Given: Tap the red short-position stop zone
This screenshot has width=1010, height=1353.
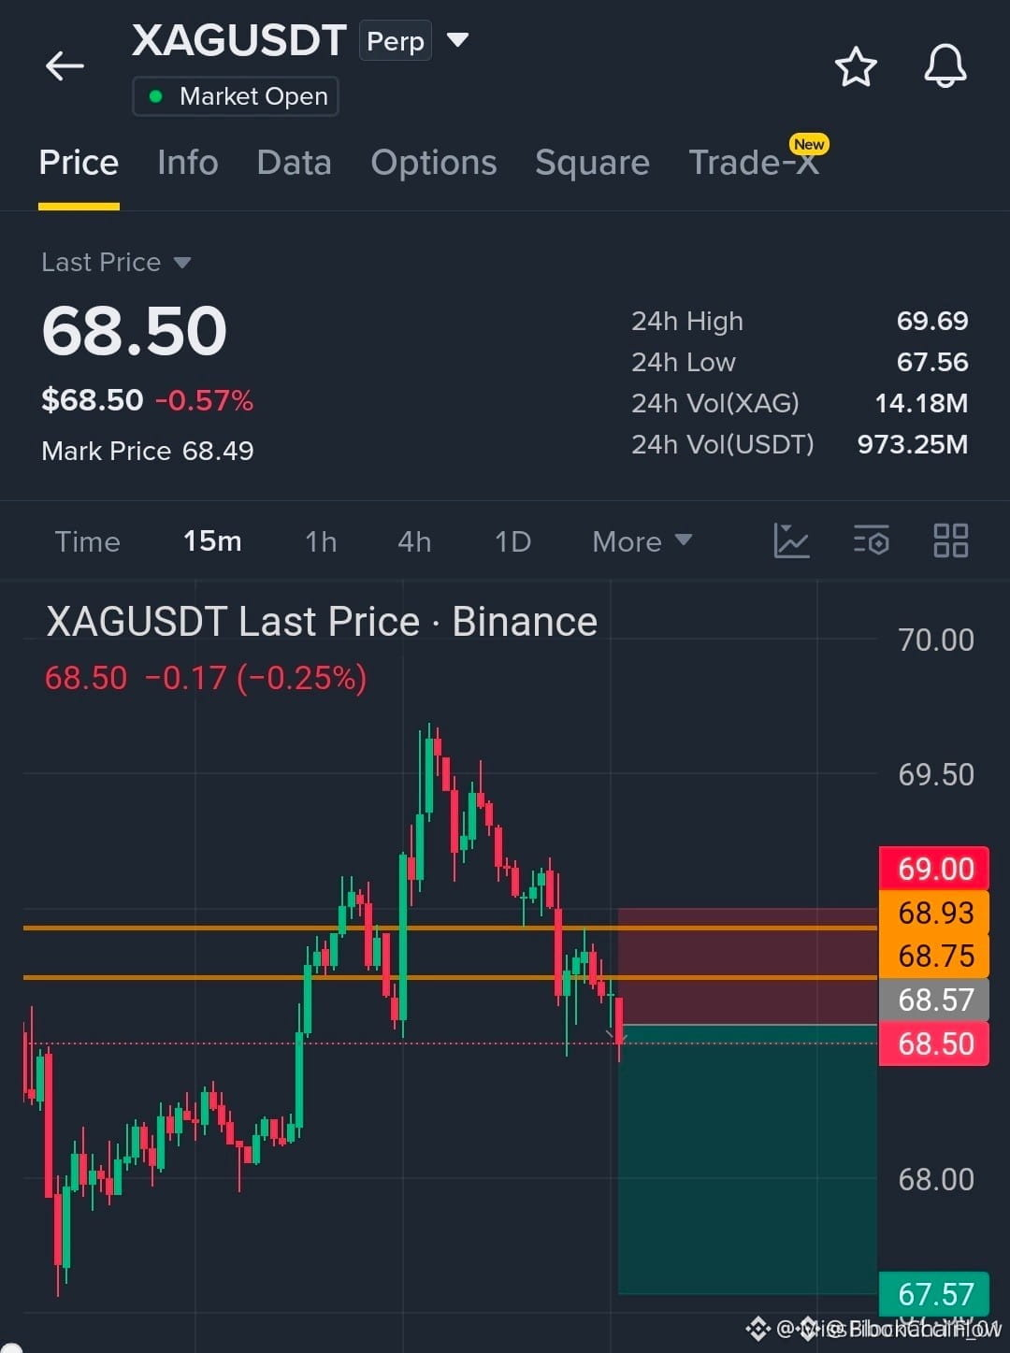Looking at the screenshot, I should pos(747,966).
